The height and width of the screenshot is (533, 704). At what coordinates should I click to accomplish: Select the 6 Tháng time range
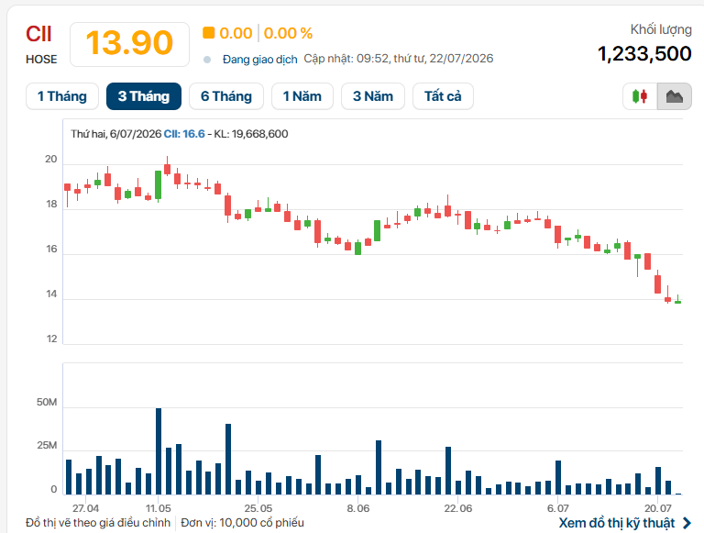(226, 96)
